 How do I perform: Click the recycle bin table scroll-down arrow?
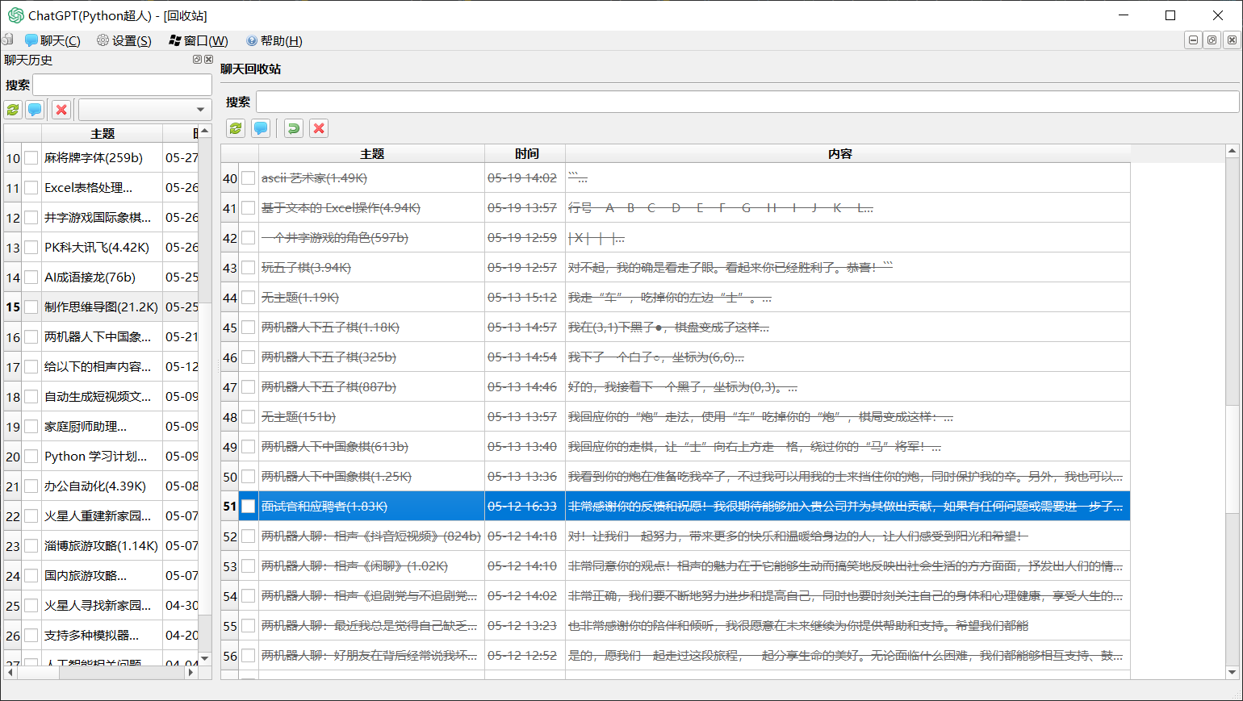click(x=1232, y=672)
